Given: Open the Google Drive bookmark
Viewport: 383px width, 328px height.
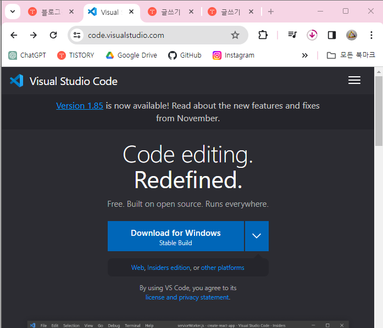Looking at the screenshot, I should [131, 55].
